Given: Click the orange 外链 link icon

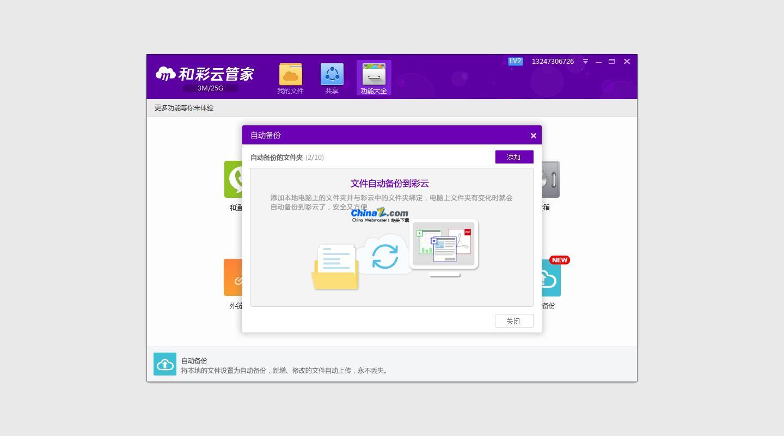Looking at the screenshot, I should pyautogui.click(x=233, y=277).
